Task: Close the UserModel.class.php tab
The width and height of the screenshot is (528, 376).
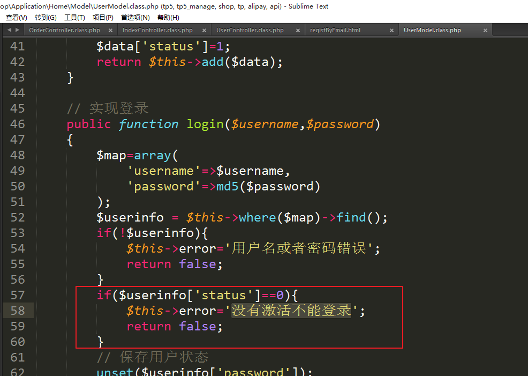Action: (485, 31)
